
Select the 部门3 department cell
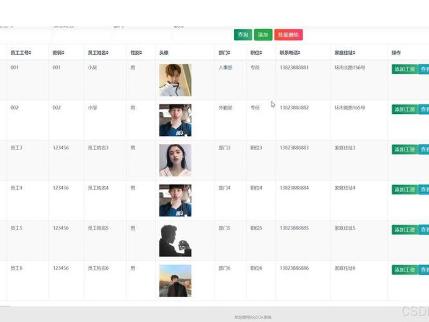[x=224, y=148]
